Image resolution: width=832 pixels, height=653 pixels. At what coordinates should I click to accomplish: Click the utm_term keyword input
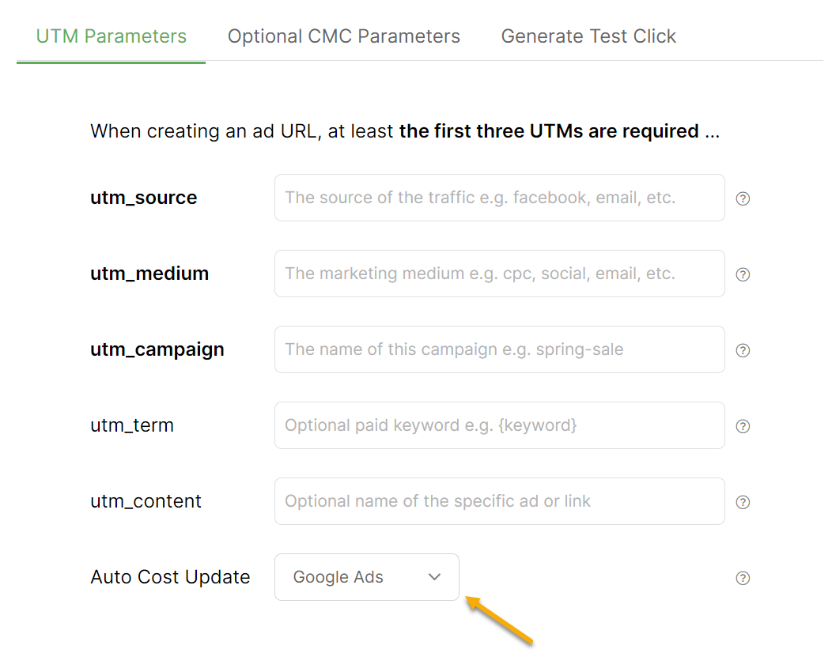point(499,425)
